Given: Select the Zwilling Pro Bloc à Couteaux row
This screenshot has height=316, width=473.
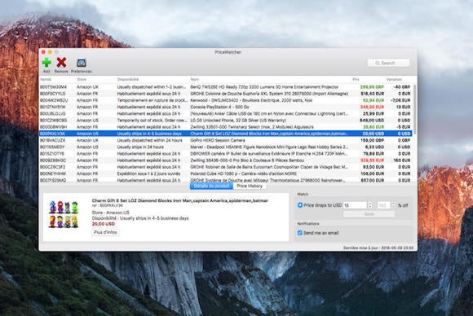Looking at the screenshot, I should 226,160.
